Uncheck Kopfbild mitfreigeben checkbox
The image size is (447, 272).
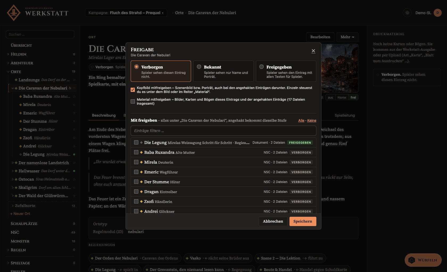tap(133, 90)
